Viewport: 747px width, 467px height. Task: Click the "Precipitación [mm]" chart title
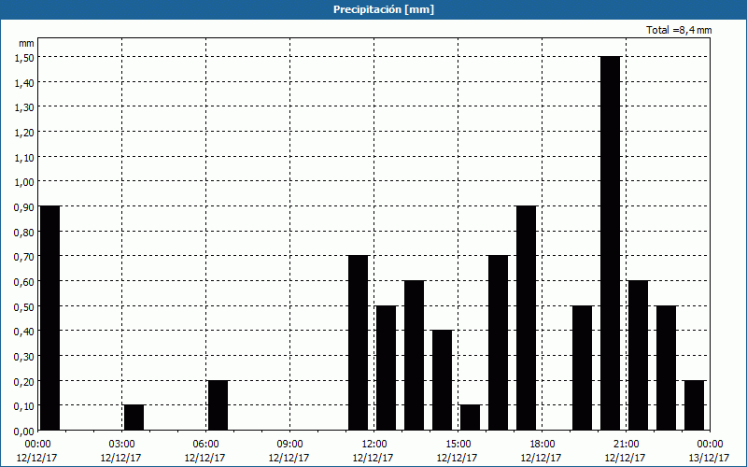point(384,9)
